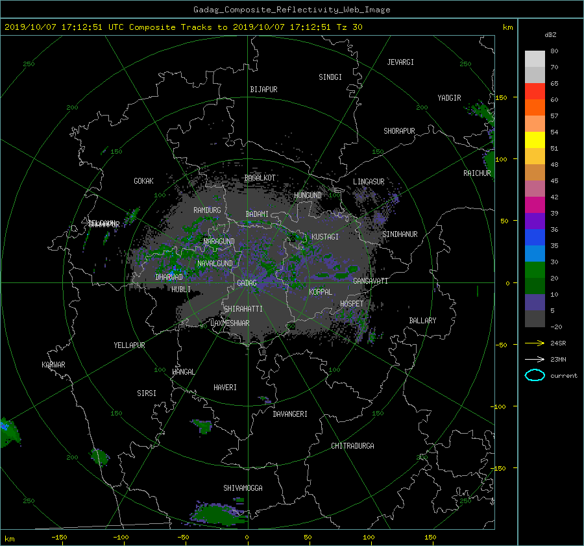Select the lightest gray 70–80 dBZ swatch
Viewport: 584px width, 546px height.
point(535,59)
